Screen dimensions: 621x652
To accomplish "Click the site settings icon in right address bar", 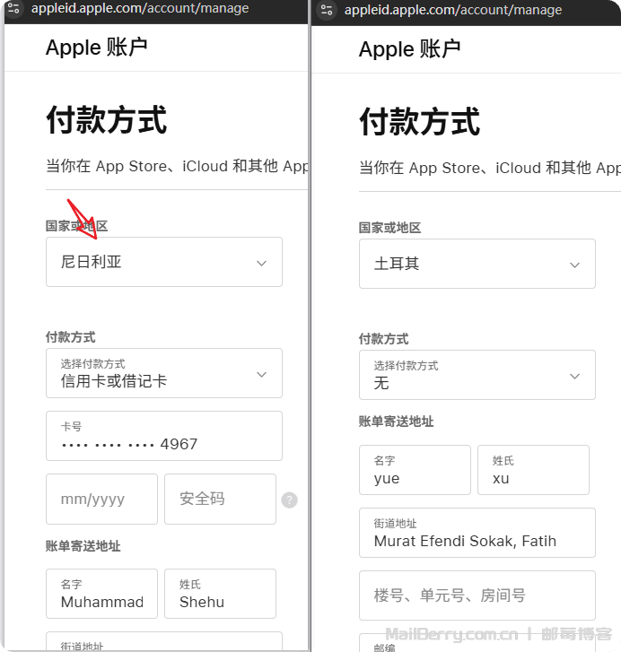I will [x=327, y=10].
